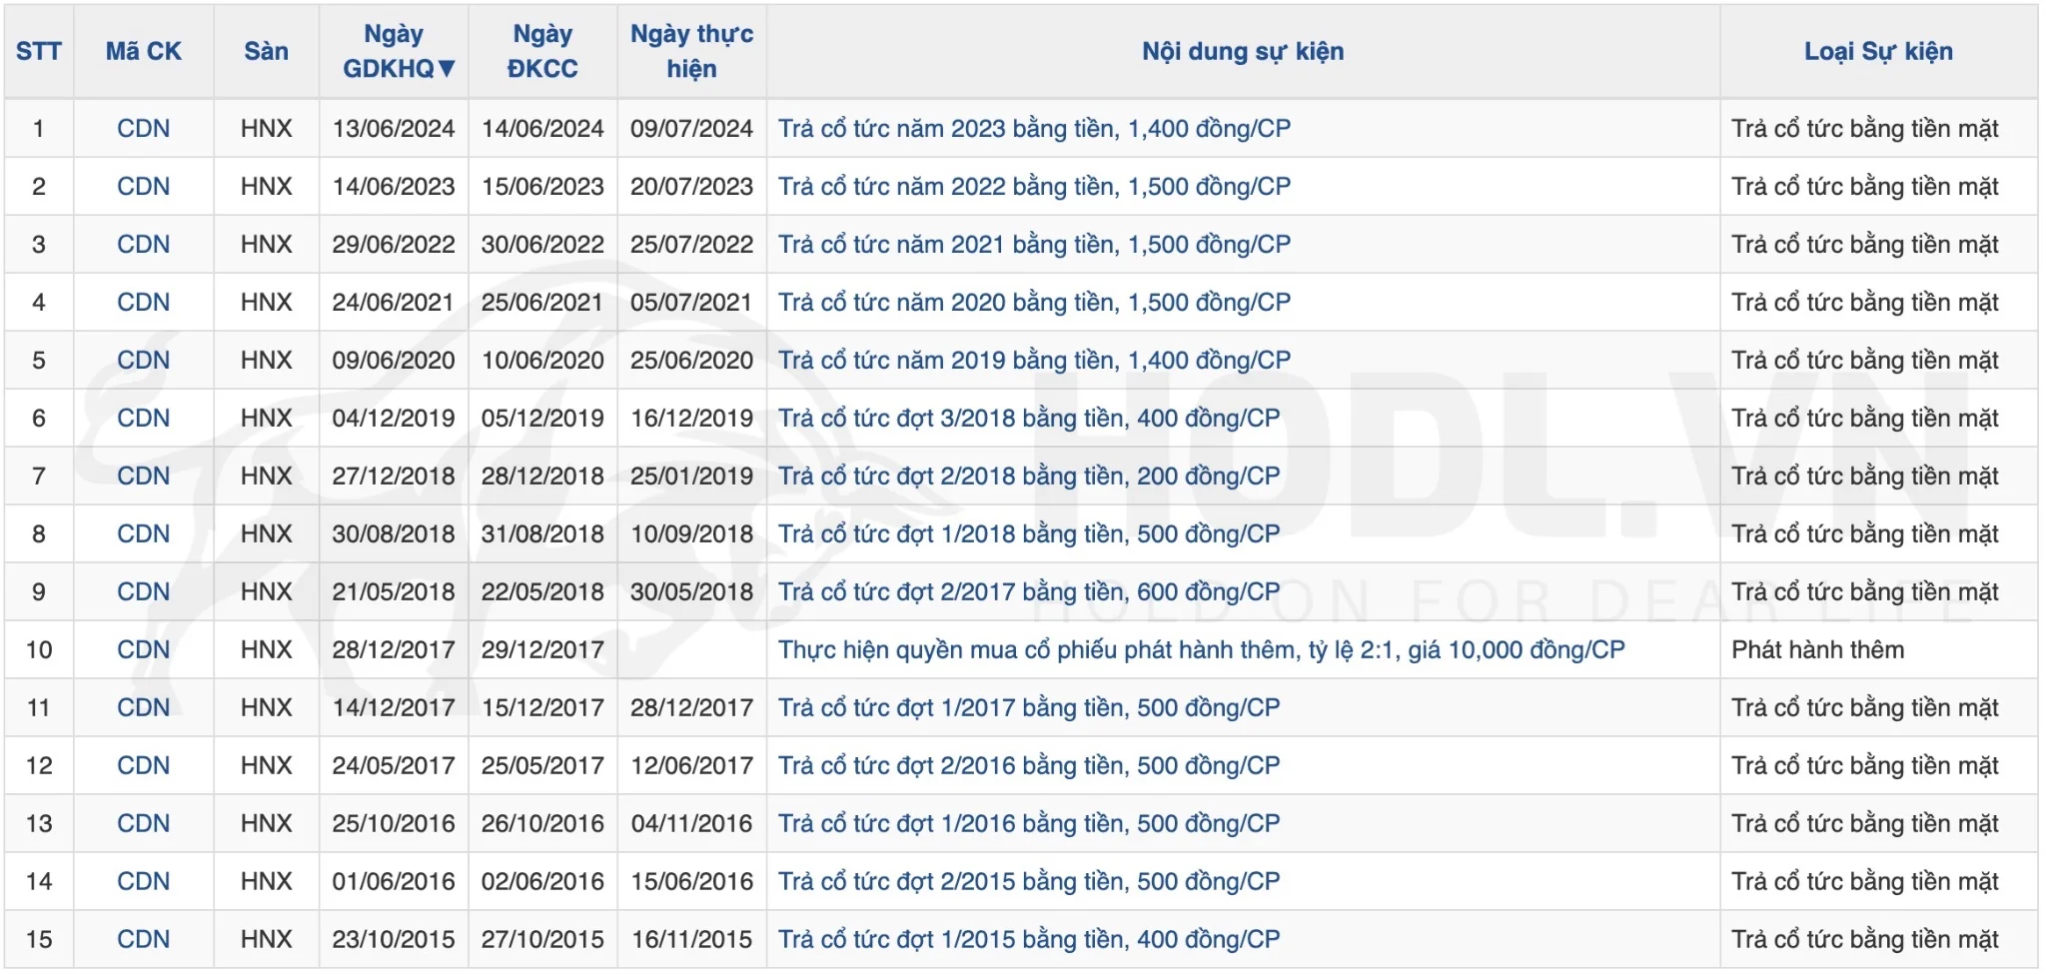Open dividend đợt 3/2018 event link

(x=1029, y=419)
